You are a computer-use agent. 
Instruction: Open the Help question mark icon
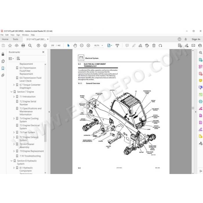click(x=179, y=39)
